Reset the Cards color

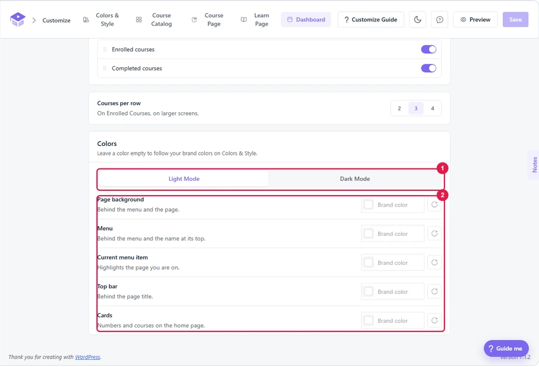point(434,320)
